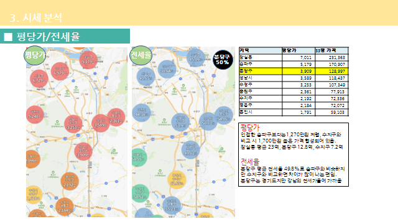
Task: Click the 33평 가격 column header
Action: (x=331, y=50)
